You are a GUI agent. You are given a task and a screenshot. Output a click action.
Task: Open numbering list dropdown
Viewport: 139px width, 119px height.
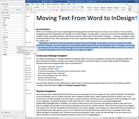click(66, 7)
